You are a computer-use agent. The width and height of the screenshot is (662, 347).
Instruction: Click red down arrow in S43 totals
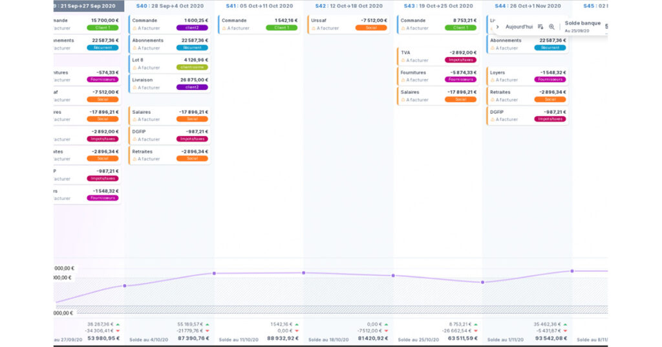tap(476, 330)
